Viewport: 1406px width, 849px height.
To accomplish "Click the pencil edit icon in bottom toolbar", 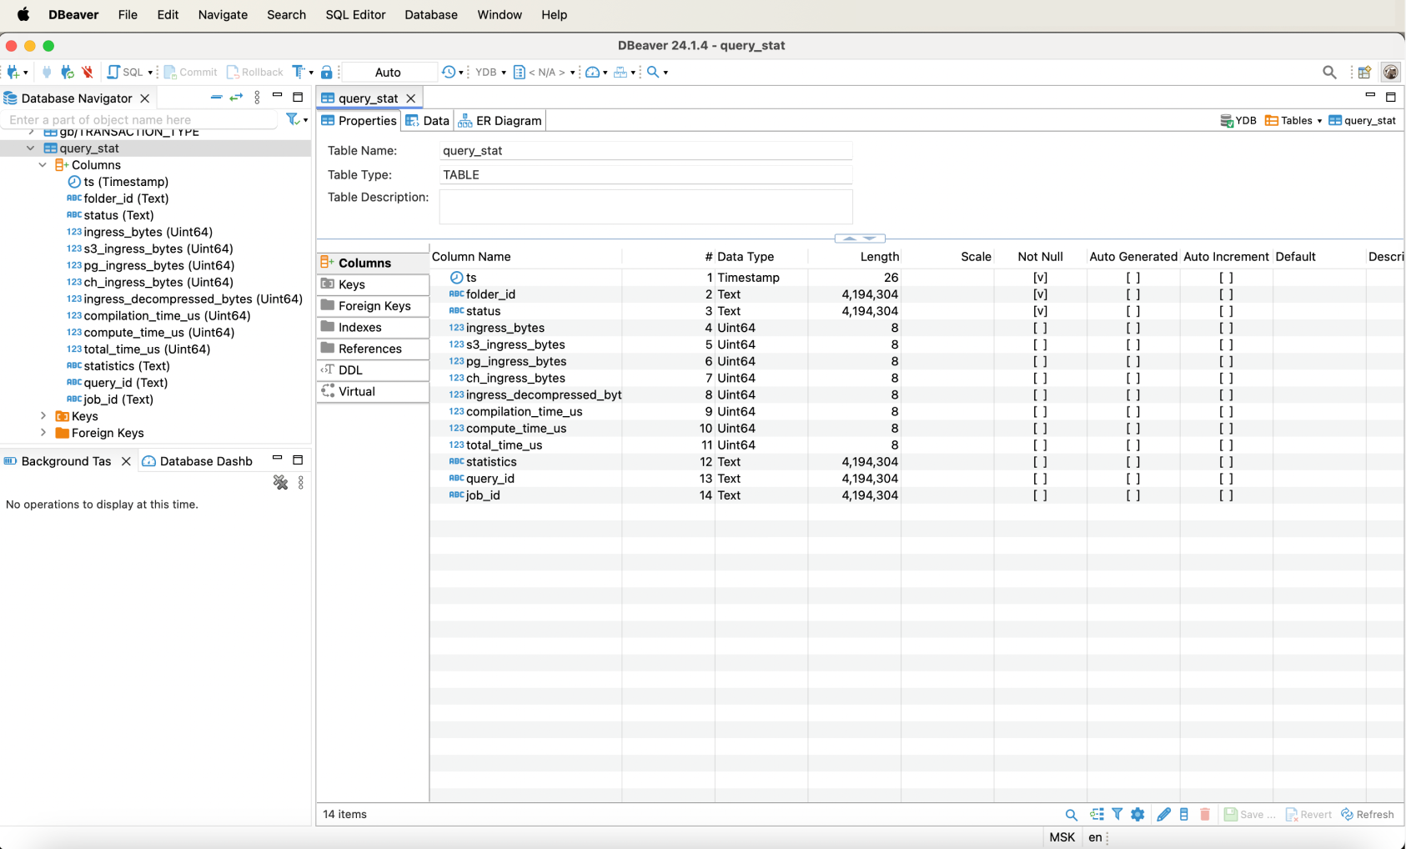I will [x=1163, y=815].
